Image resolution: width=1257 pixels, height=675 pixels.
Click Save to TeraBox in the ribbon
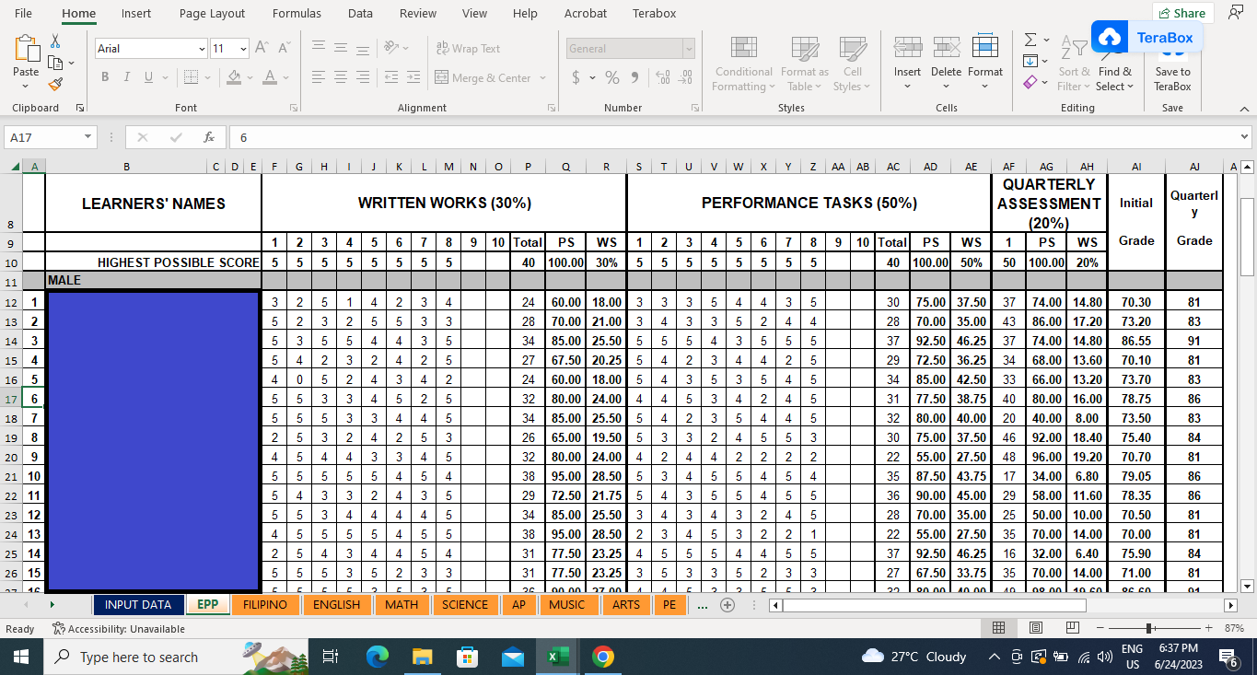1172,68
